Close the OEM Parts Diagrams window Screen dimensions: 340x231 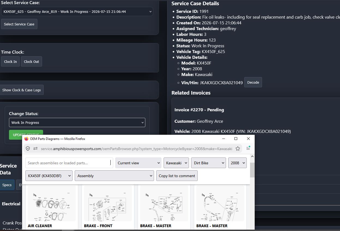click(248, 139)
